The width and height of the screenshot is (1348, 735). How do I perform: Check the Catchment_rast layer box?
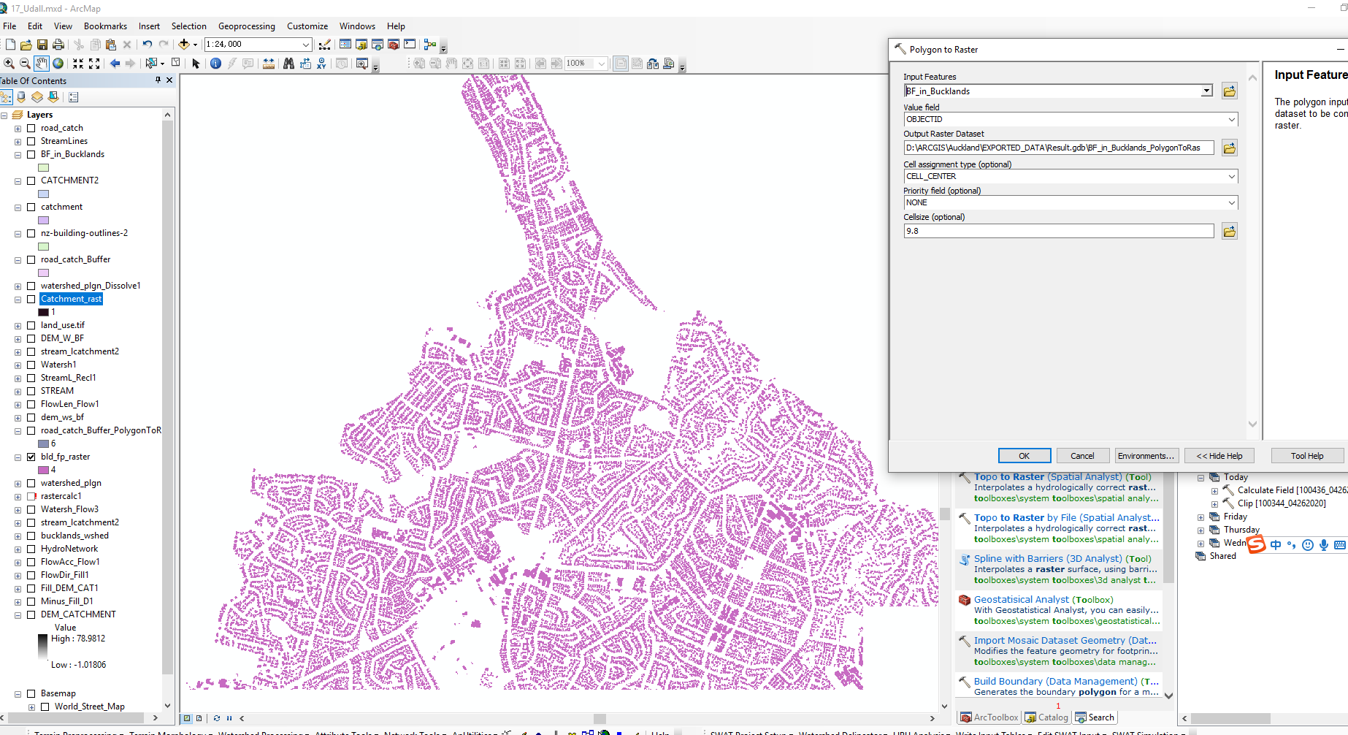(x=31, y=299)
